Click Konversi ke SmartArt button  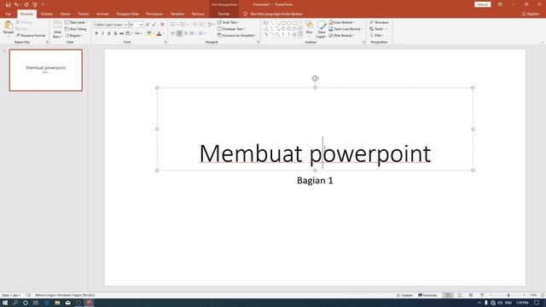[x=237, y=36]
